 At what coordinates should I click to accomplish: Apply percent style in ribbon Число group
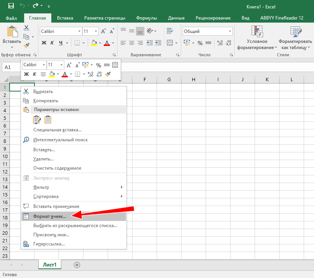[200, 43]
